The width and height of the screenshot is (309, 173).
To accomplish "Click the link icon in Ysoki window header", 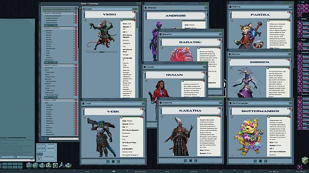I will click(84, 9).
